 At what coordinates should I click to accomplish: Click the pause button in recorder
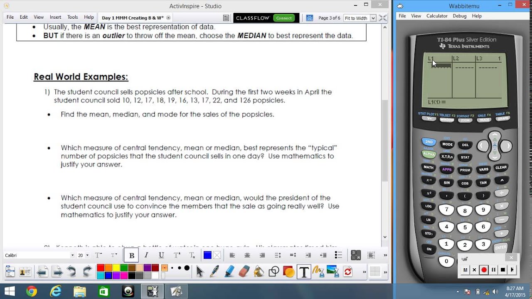tap(493, 270)
